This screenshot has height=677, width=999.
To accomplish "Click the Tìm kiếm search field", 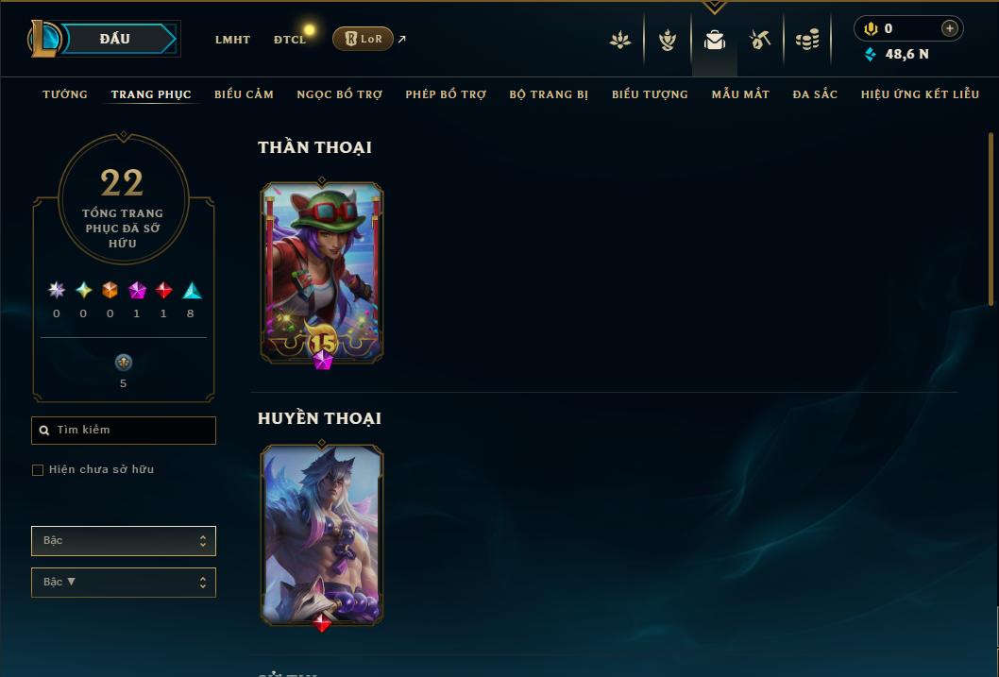I will tap(124, 430).
